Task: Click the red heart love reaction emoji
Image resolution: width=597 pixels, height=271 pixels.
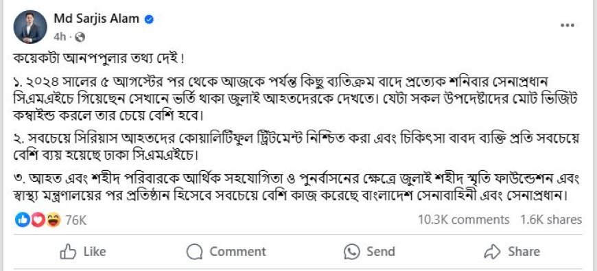Action: tap(37, 220)
